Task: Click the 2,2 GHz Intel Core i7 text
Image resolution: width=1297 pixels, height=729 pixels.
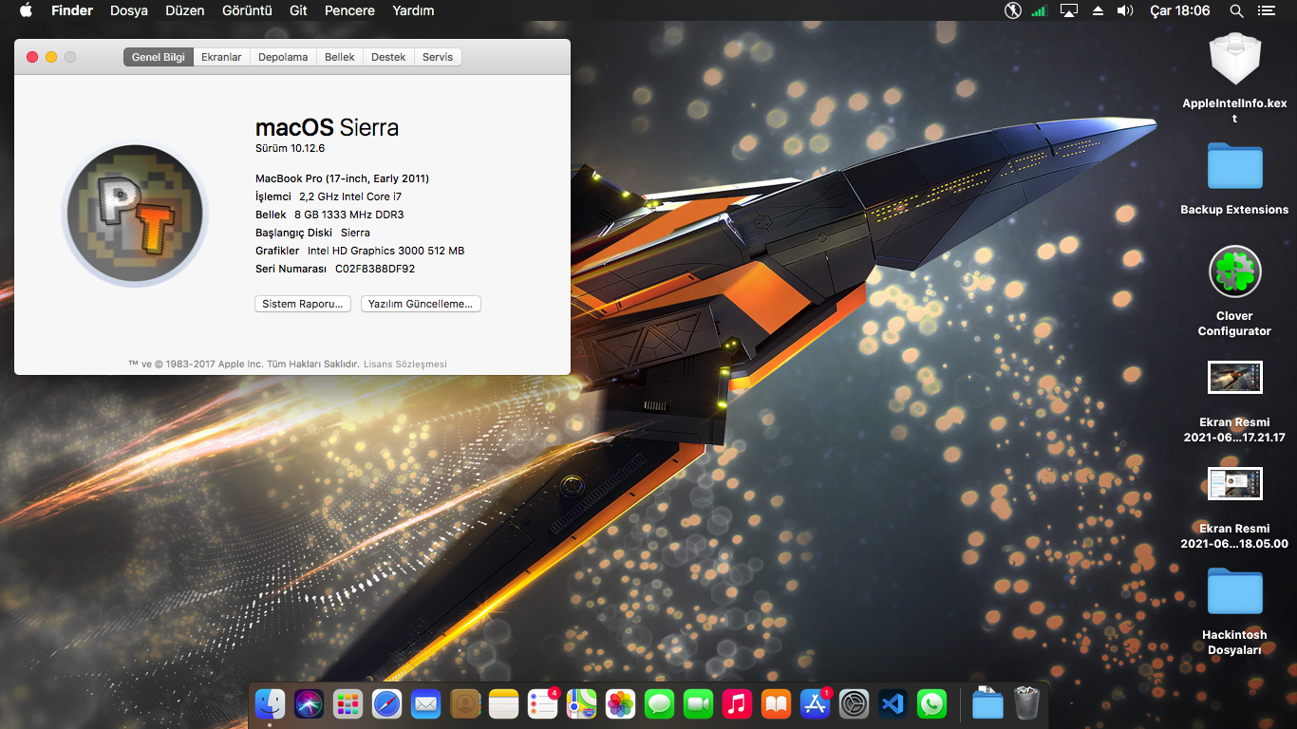Action: click(x=350, y=196)
